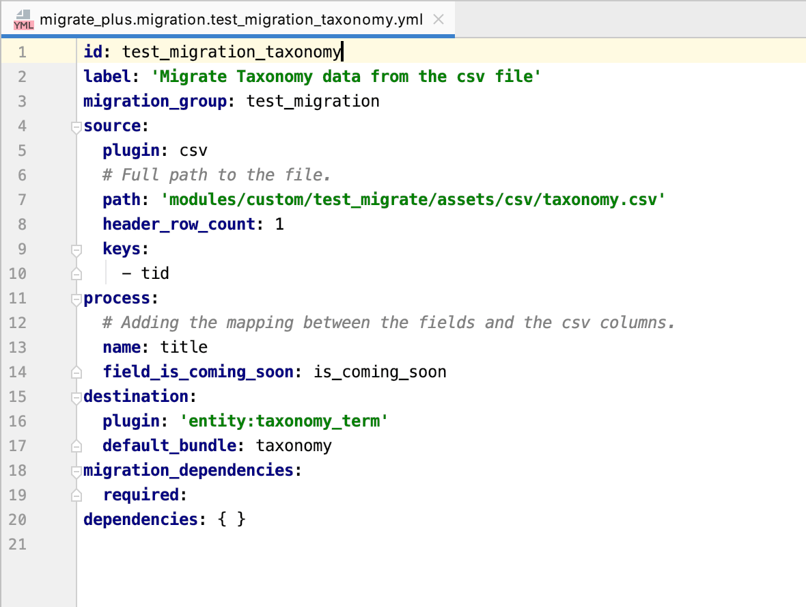Click the comment on line 6
Viewport: 806px width, 607px height.
pyautogui.click(x=216, y=174)
